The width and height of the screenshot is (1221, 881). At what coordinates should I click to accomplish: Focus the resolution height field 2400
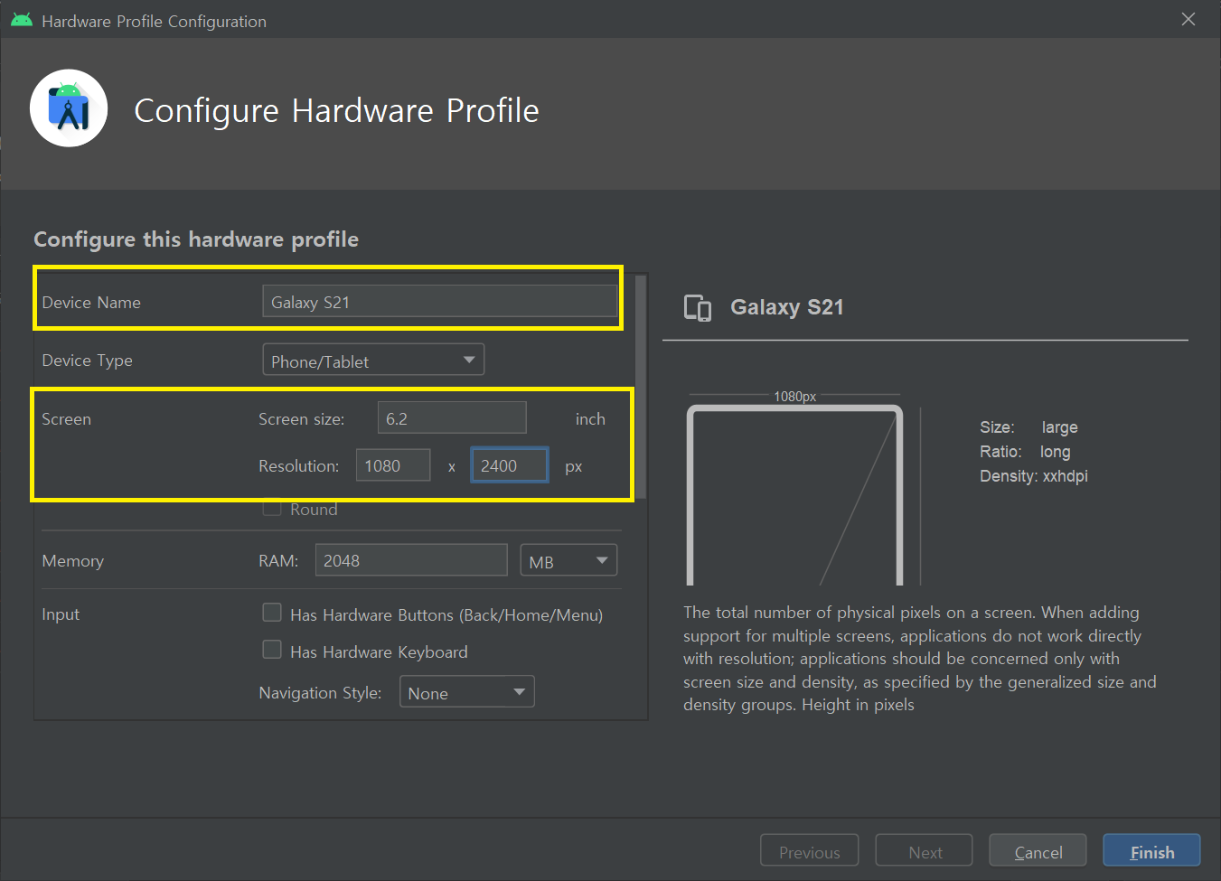[x=509, y=465]
